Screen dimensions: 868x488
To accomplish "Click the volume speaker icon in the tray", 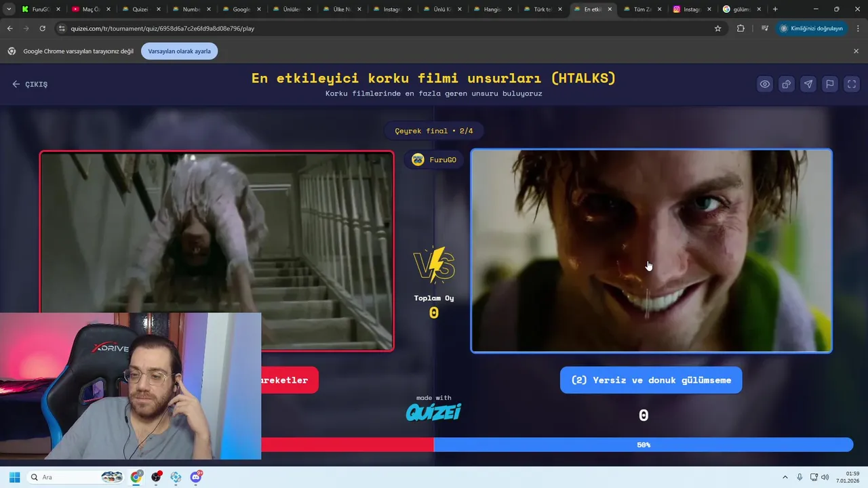I will click(825, 477).
